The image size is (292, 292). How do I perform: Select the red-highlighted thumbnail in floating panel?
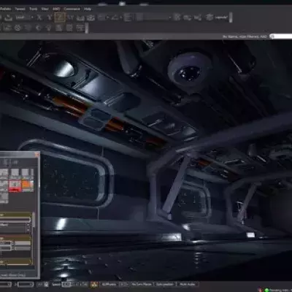point(15,185)
